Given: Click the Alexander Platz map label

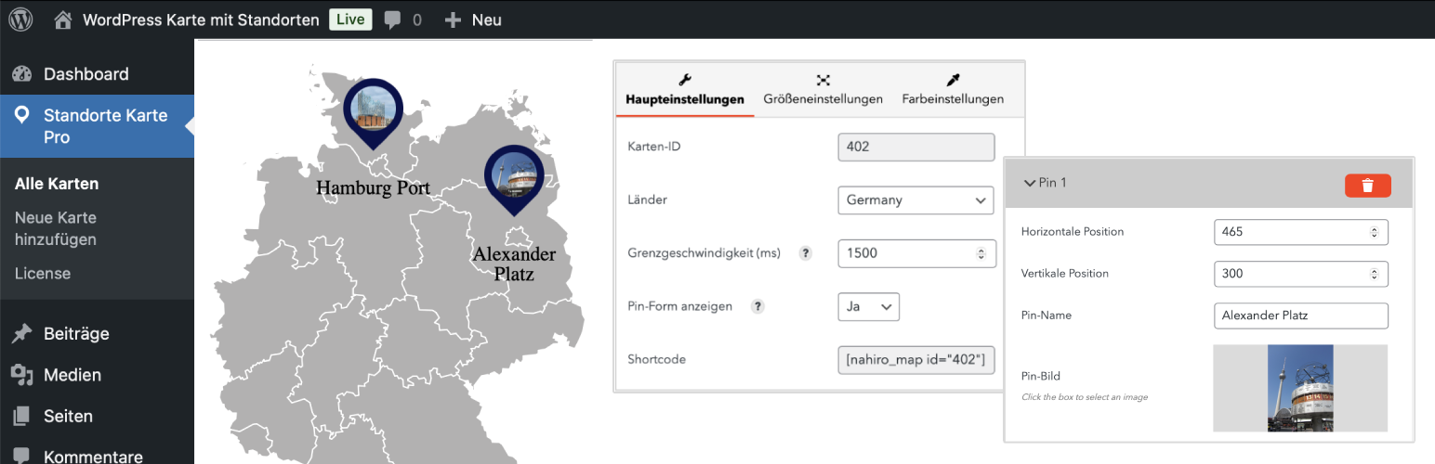Looking at the screenshot, I should (514, 264).
